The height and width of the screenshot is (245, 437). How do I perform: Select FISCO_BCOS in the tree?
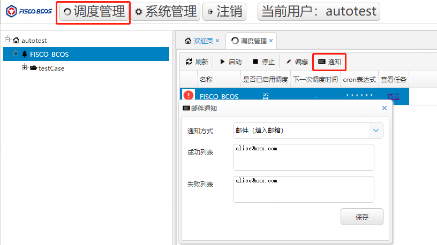pyautogui.click(x=49, y=54)
